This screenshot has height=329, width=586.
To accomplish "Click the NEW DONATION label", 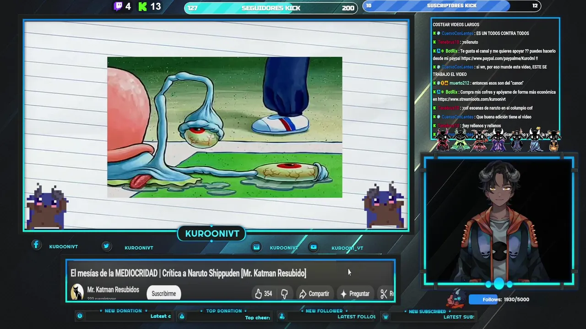I will [123, 311].
